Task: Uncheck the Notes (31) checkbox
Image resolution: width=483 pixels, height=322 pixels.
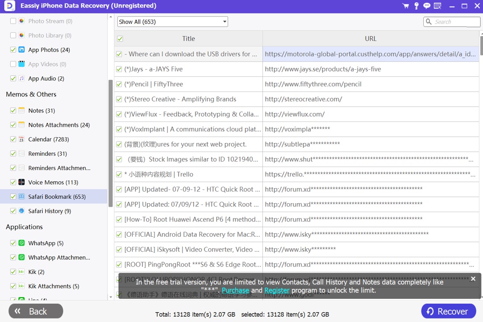Action: (x=13, y=111)
